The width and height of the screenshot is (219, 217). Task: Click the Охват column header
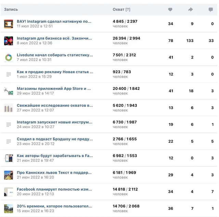118,10
